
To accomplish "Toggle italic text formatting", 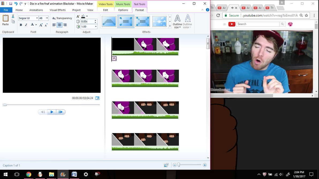I will point(26,25).
